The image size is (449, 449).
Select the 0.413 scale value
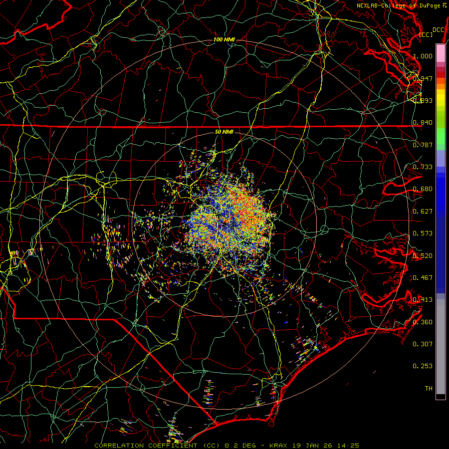point(423,300)
